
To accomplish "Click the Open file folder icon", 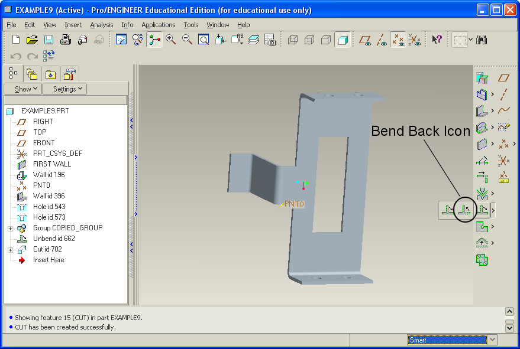I will click(32, 40).
